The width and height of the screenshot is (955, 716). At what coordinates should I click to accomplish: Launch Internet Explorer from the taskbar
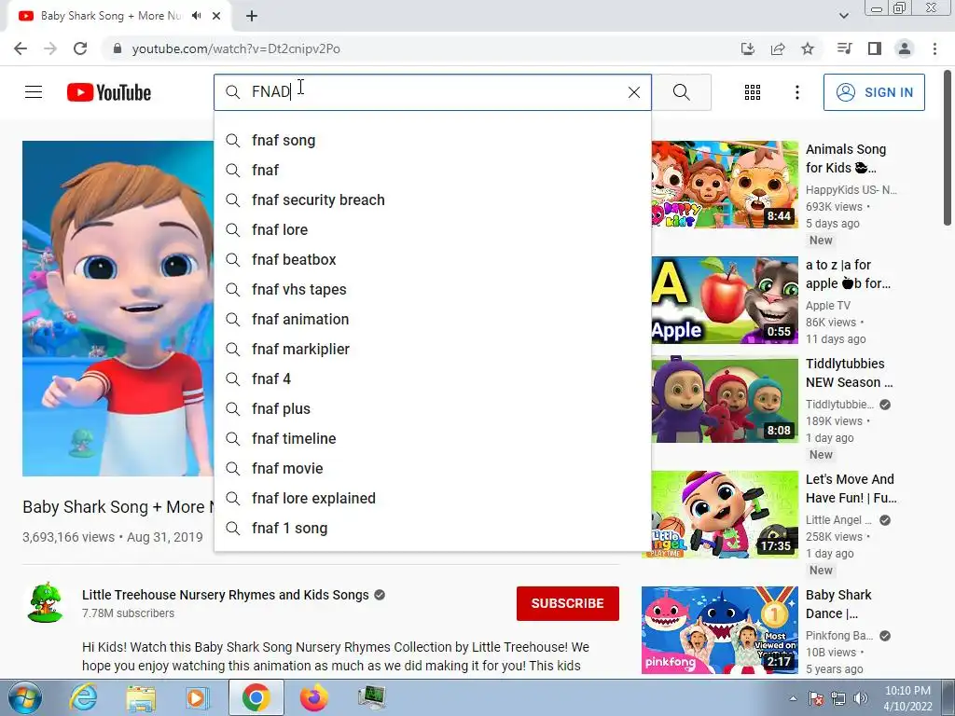[x=83, y=697]
